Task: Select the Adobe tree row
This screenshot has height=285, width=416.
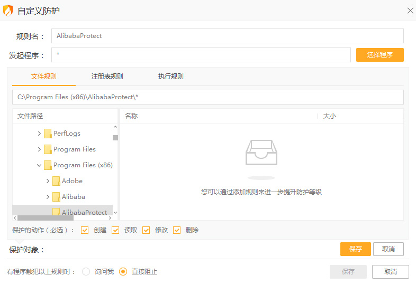Action: tap(62, 181)
